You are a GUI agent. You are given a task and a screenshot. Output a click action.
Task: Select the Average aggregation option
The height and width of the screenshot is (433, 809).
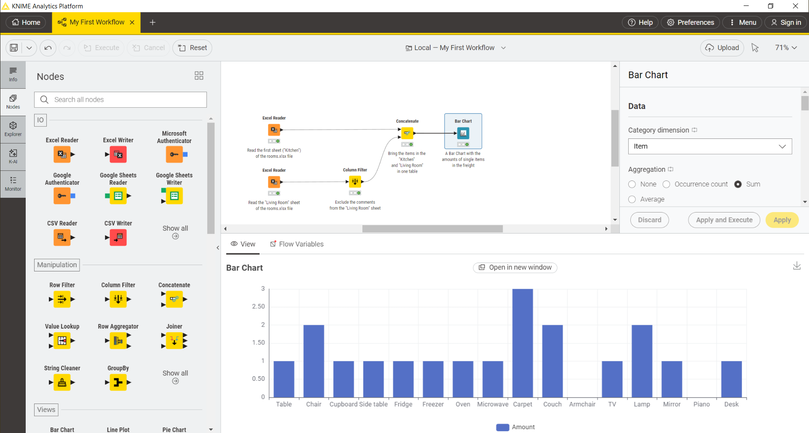[632, 199]
